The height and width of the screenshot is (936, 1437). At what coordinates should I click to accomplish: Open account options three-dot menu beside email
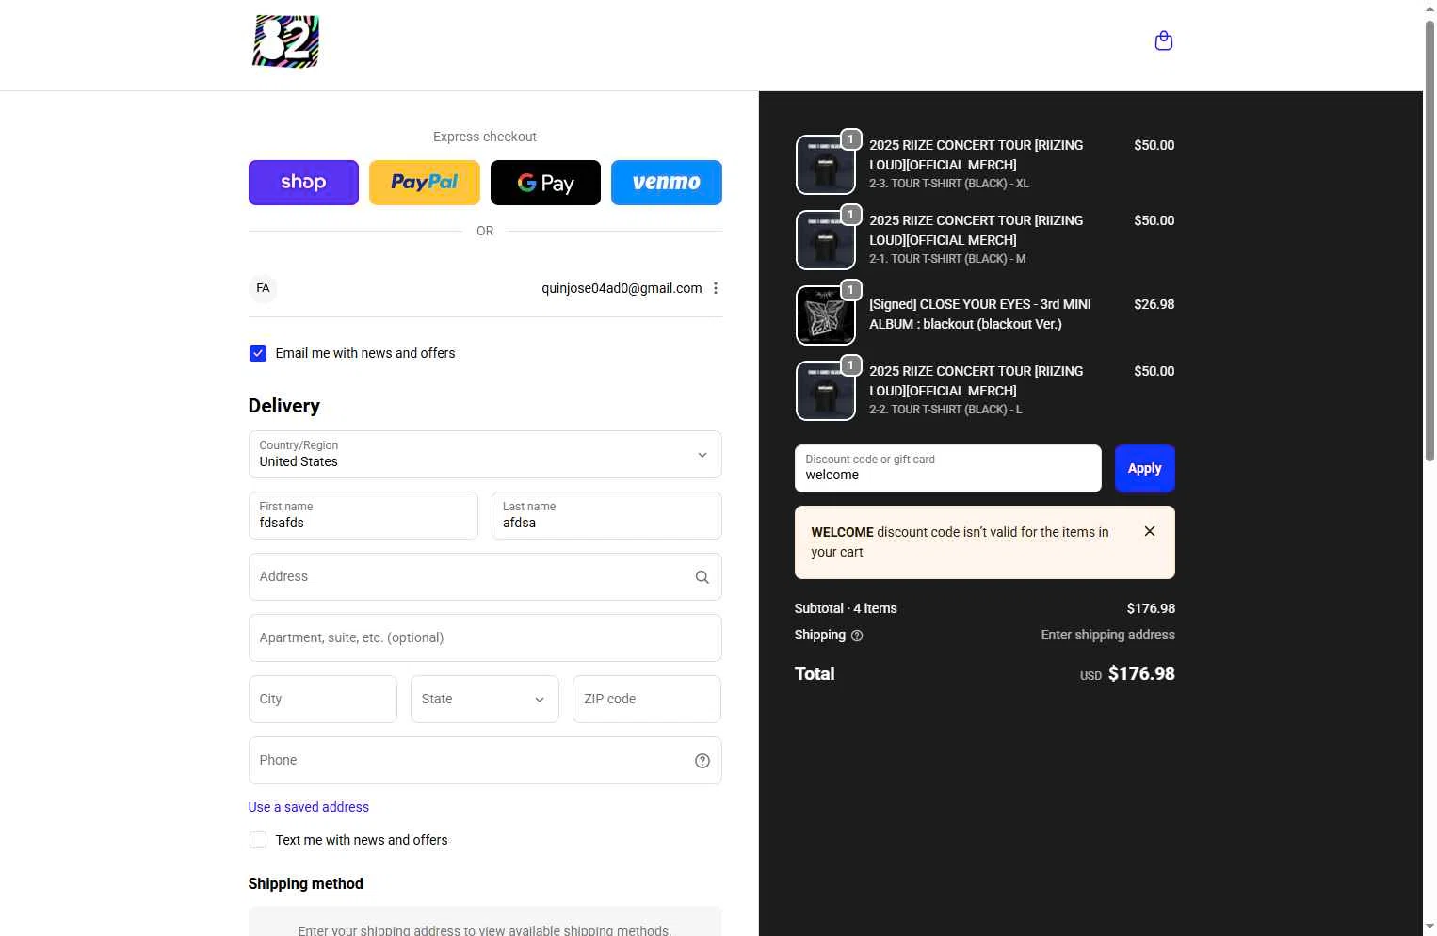(716, 288)
